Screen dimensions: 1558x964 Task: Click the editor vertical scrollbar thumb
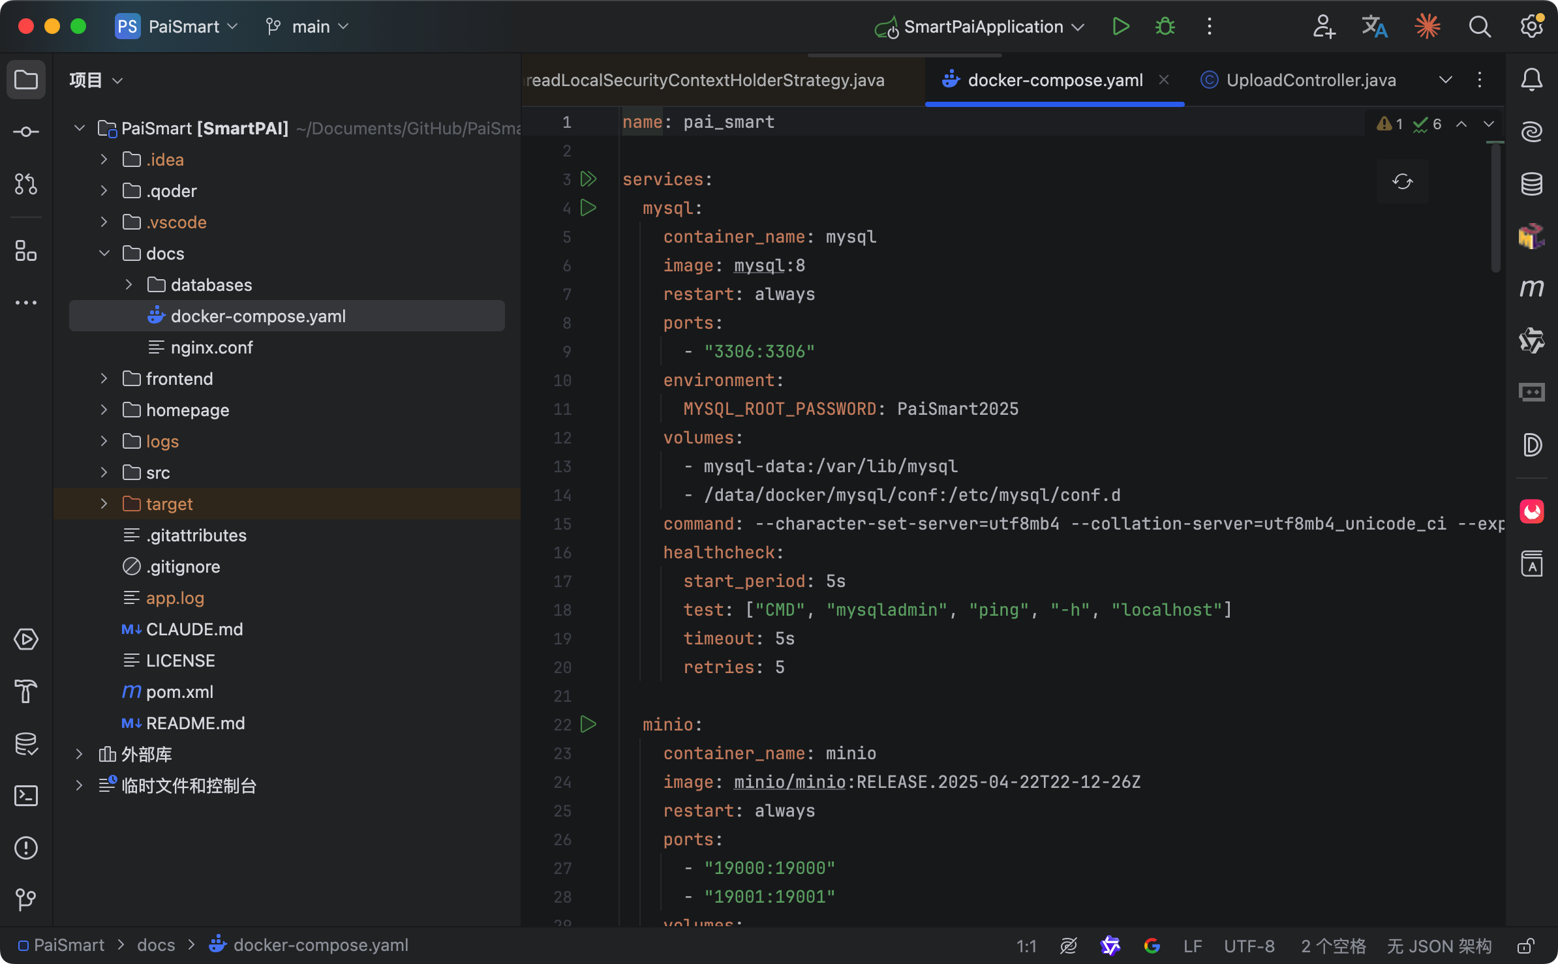coord(1495,209)
